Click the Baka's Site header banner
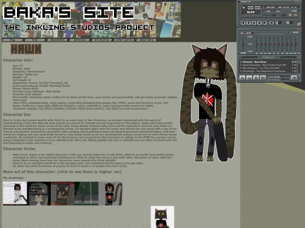This screenshot has width=305, height=228. pos(91,20)
